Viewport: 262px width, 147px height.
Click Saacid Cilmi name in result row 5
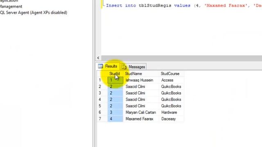click(141, 106)
